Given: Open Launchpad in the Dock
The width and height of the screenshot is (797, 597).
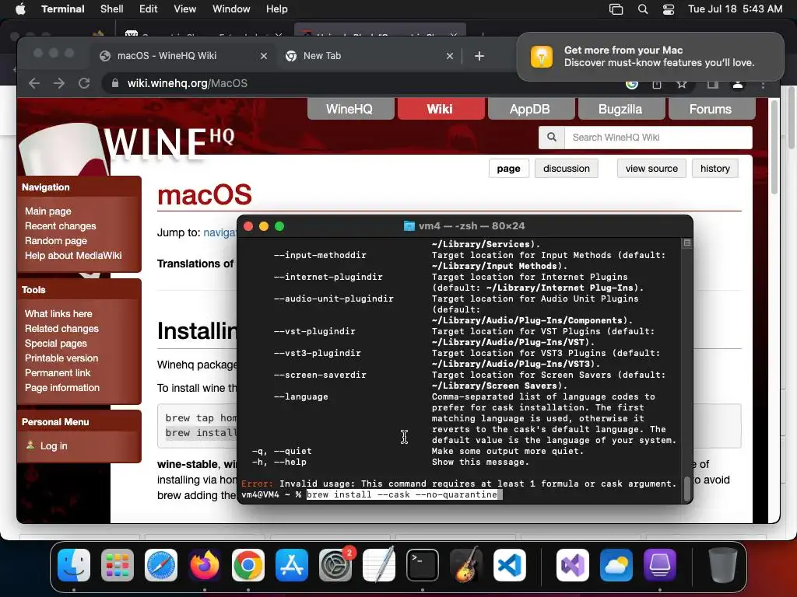Looking at the screenshot, I should pos(118,565).
